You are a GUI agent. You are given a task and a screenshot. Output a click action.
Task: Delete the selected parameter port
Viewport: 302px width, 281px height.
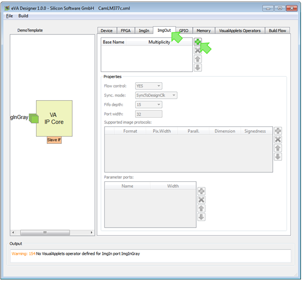201,200
